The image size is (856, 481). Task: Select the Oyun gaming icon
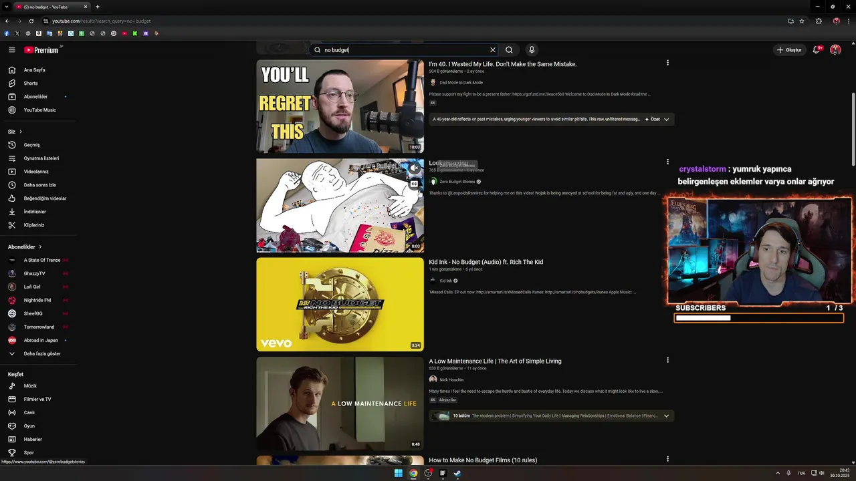[x=12, y=426]
